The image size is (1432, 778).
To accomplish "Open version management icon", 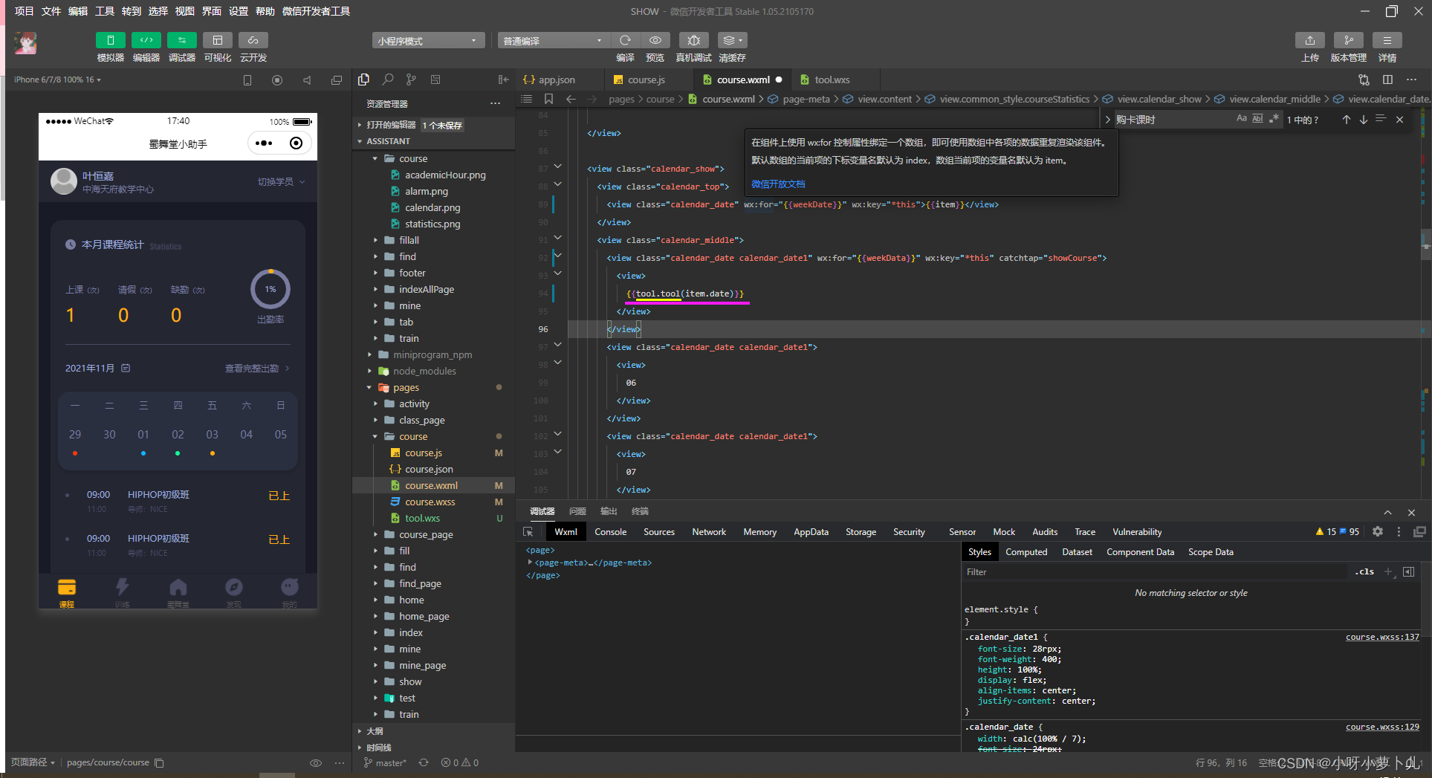I will (x=1348, y=40).
